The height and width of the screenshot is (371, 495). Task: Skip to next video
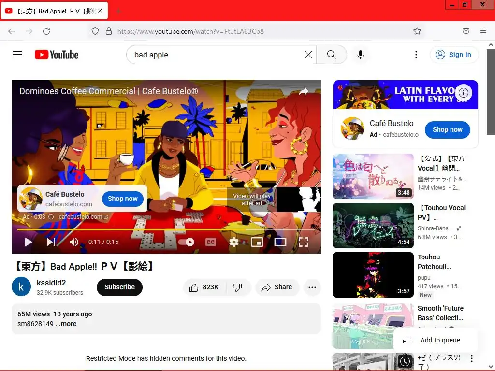(51, 242)
